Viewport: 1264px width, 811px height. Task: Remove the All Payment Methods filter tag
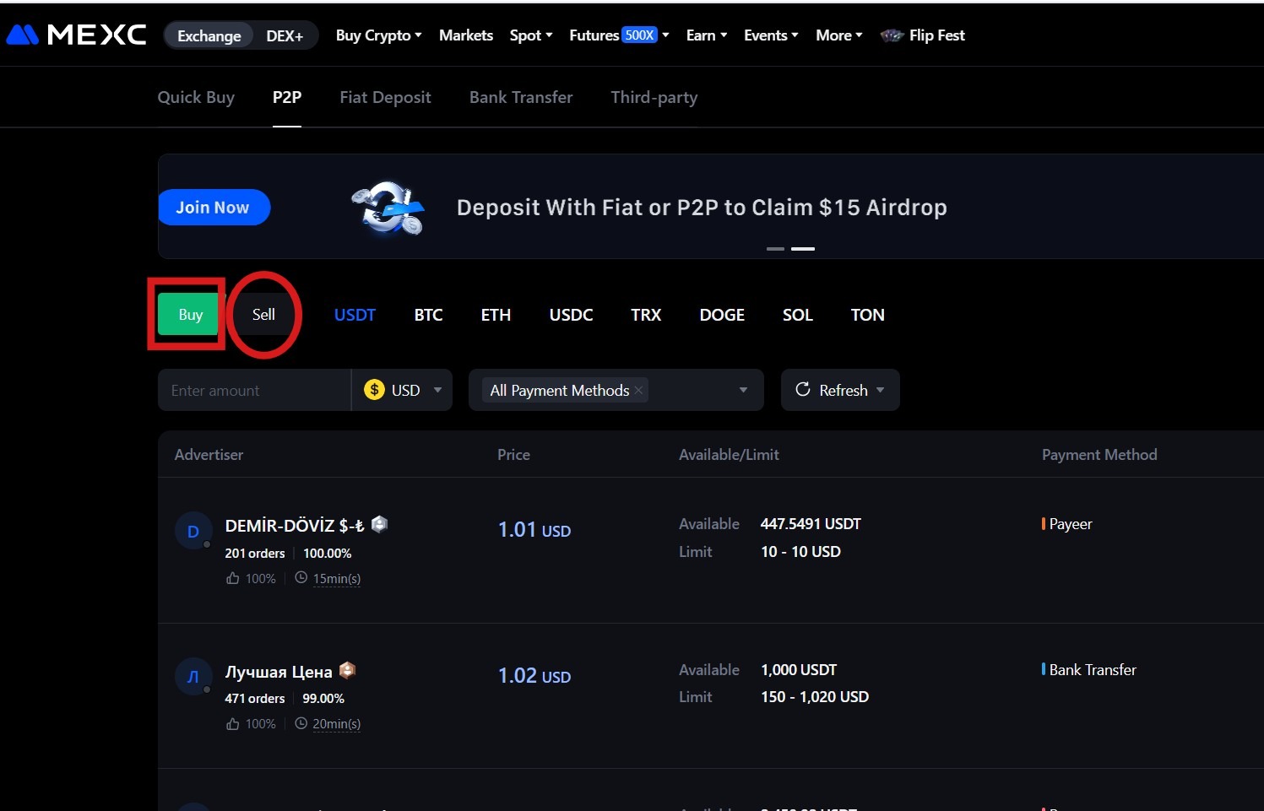click(639, 390)
